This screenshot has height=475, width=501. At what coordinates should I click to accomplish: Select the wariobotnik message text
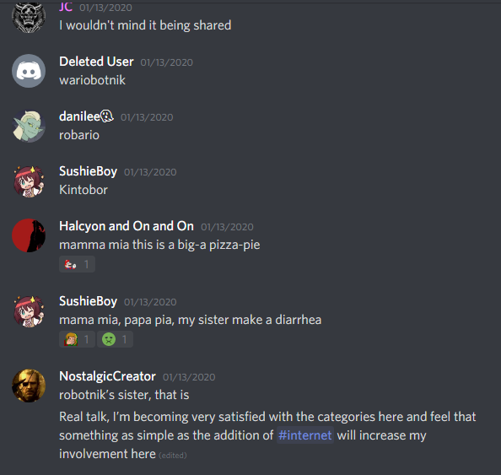point(92,80)
